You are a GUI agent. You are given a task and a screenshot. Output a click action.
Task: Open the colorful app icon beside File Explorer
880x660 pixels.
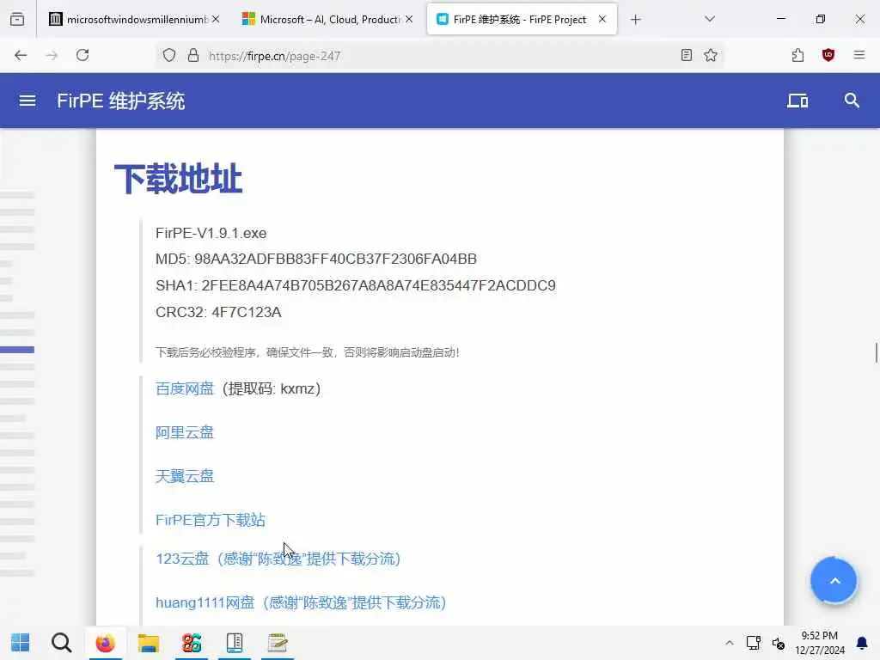tap(192, 643)
